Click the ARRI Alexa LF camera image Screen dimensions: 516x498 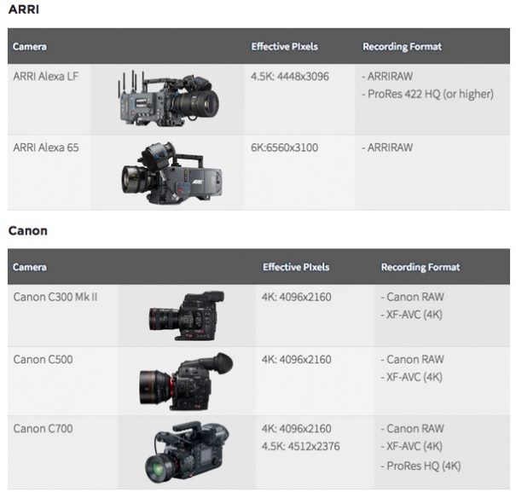pyautogui.click(x=169, y=98)
